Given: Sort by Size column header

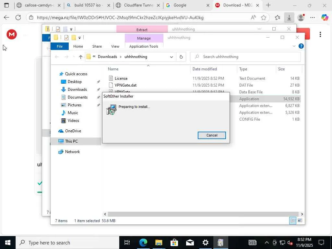Looking at the screenshot, I should coord(281,69).
